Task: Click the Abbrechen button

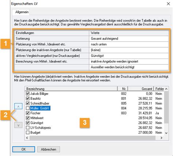Action: 49,149
